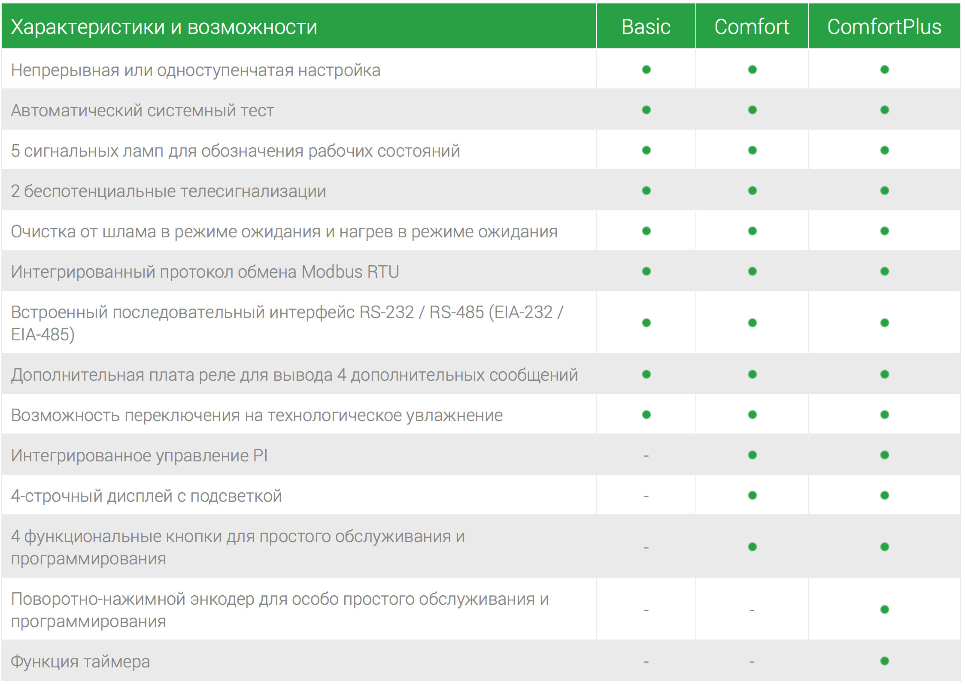Image resolution: width=965 pixels, height=685 pixels.
Task: Click Basic dot for 'Автоматический системный тест'
Action: click(x=646, y=110)
